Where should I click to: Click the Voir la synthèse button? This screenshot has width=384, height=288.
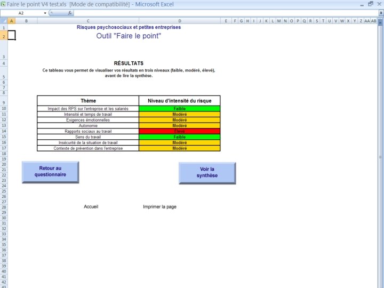[x=207, y=173]
